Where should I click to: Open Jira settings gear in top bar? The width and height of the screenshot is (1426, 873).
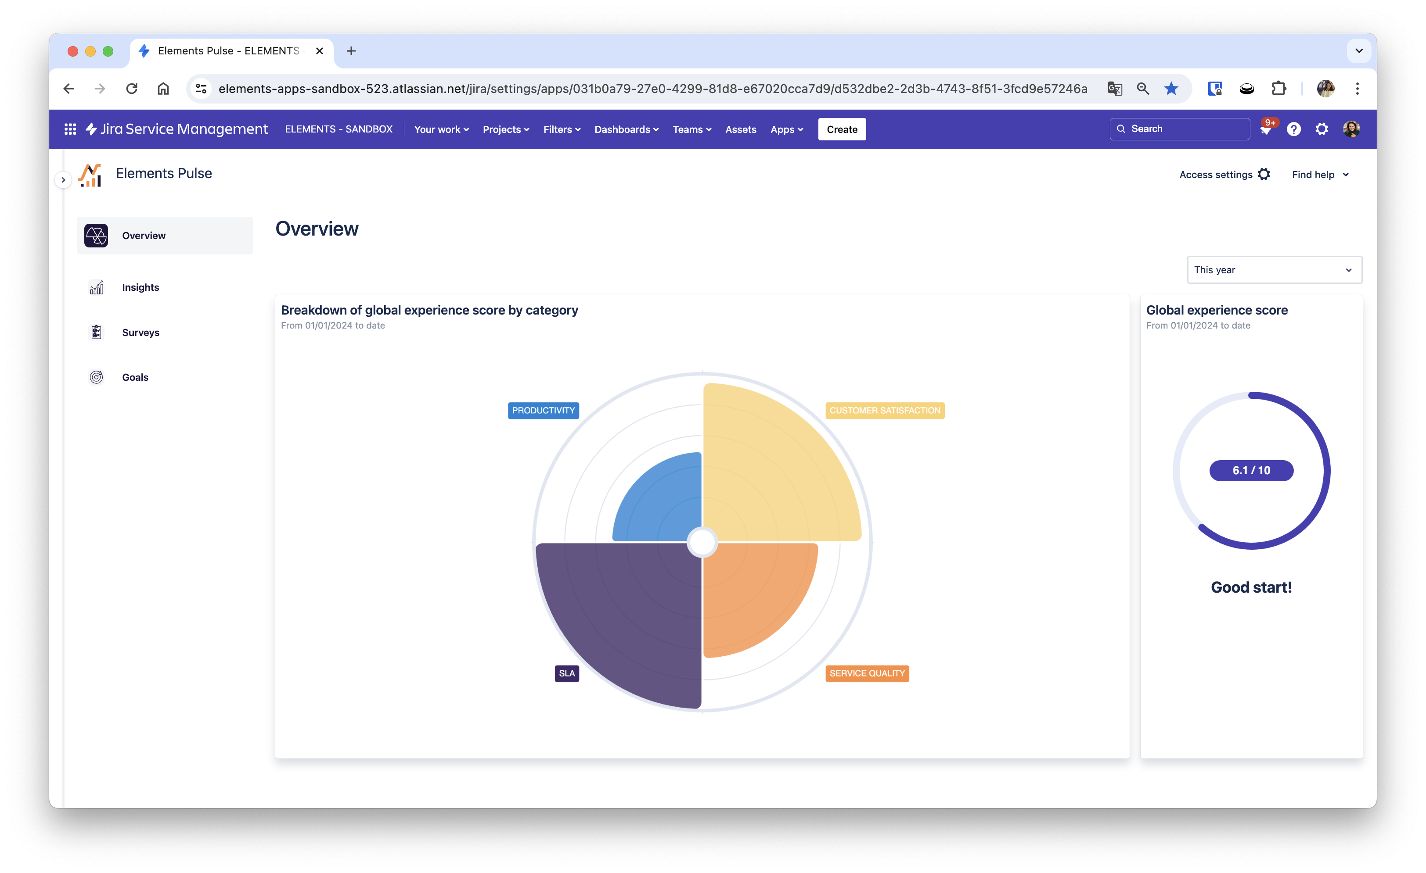click(1321, 129)
